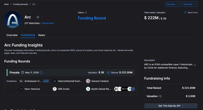Select the Fundraising tab
Screen dimensions: 203x110
28,35
